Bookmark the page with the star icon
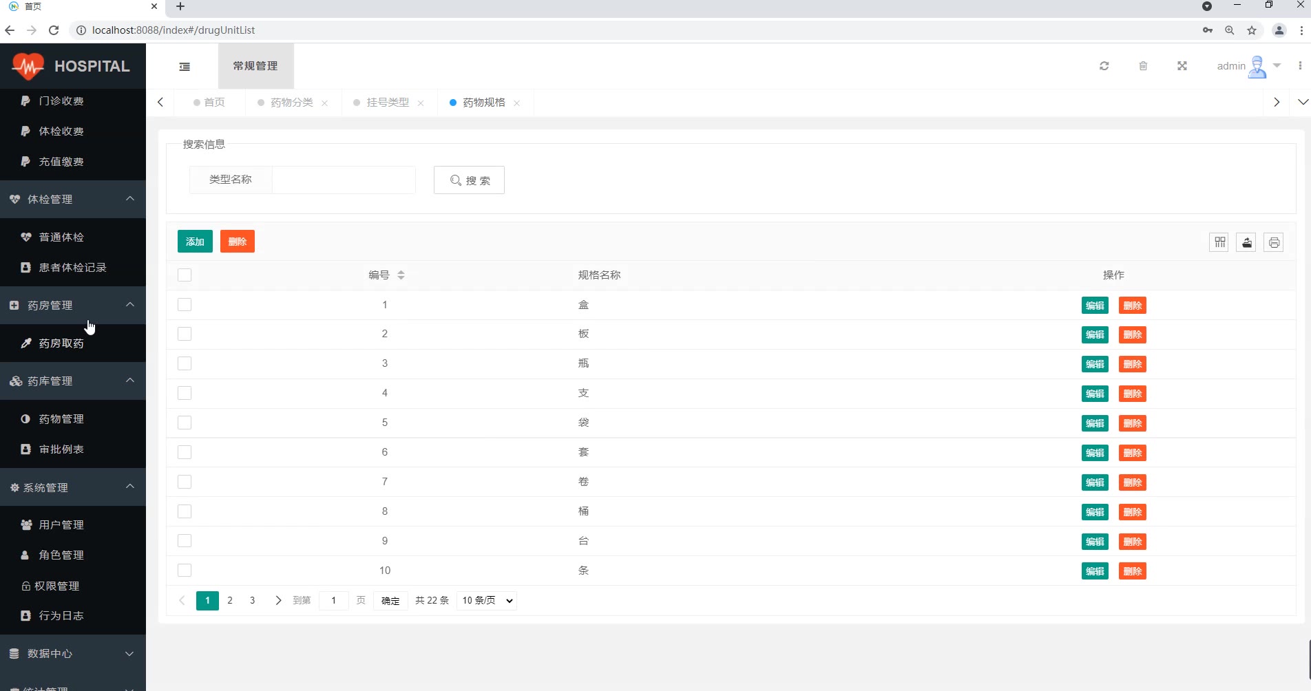The width and height of the screenshot is (1311, 691). tap(1252, 30)
